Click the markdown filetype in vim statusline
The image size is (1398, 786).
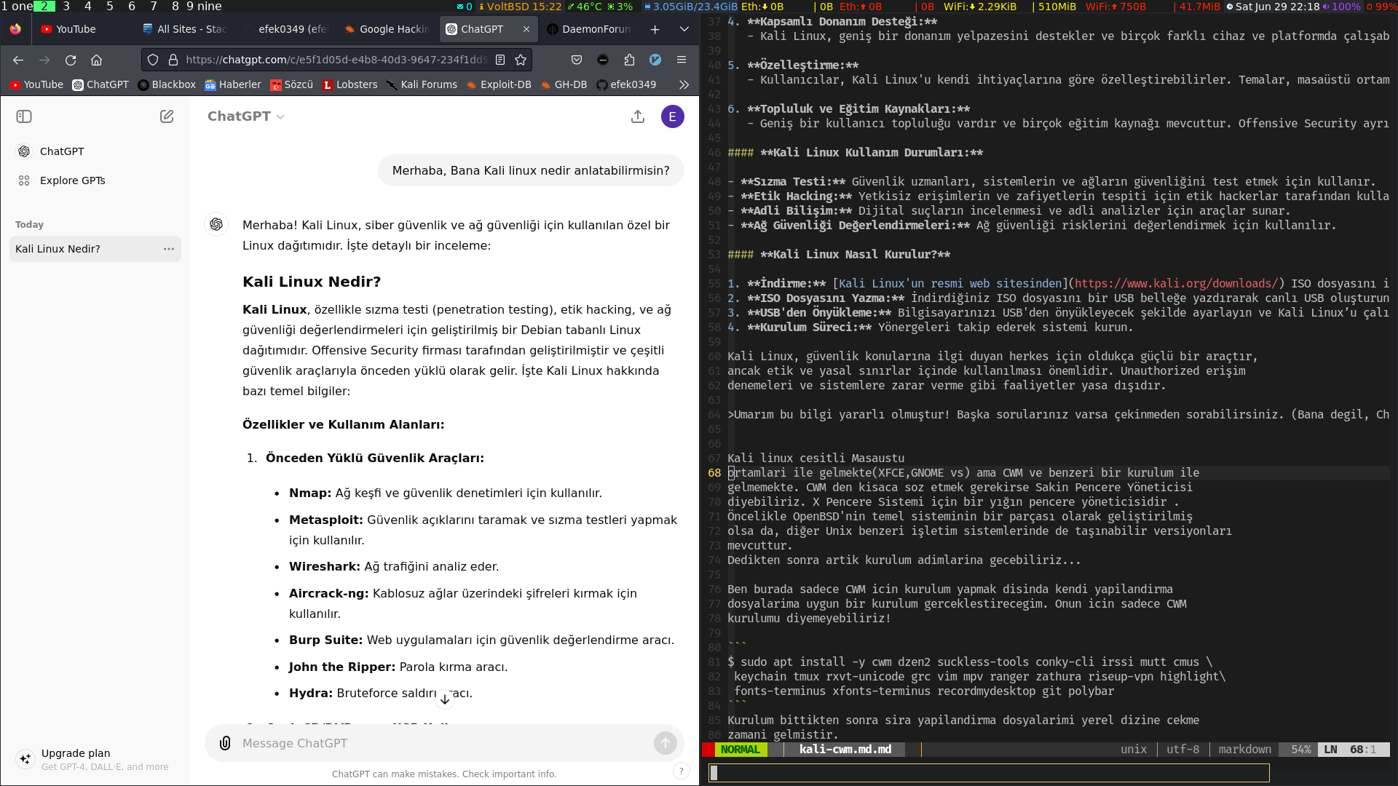1244,750
